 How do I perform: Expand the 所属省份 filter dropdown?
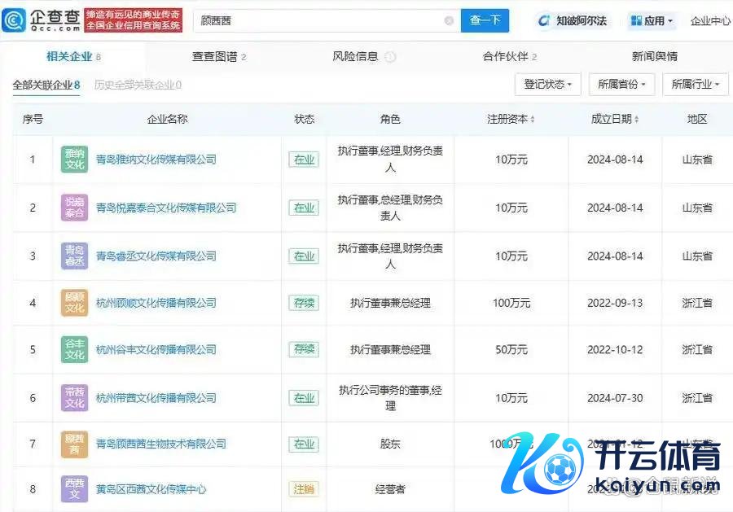[622, 85]
